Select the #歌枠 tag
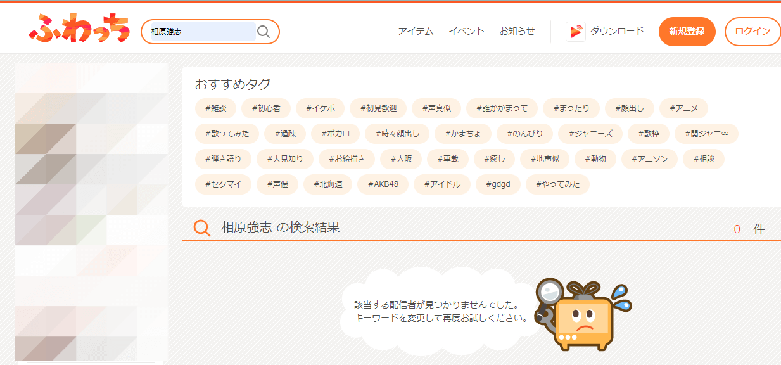Image resolution: width=781 pixels, height=365 pixels. [649, 134]
